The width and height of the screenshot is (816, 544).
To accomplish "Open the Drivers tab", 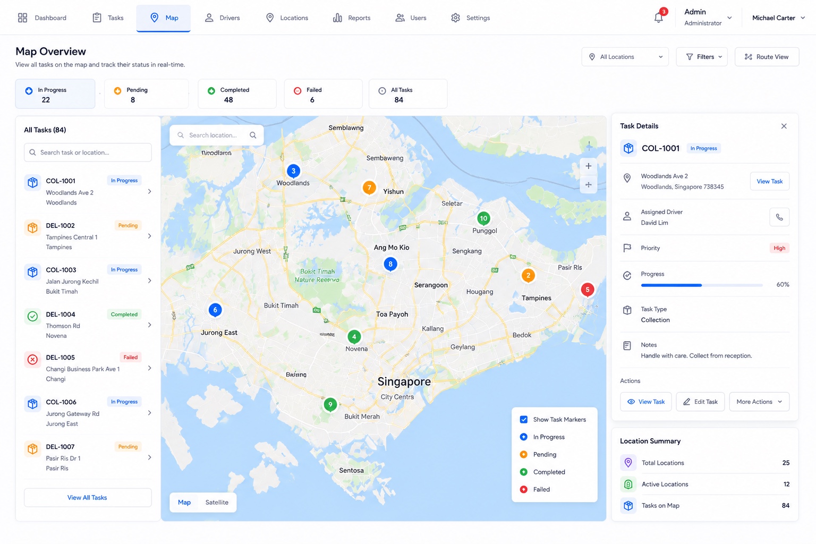I will click(222, 18).
